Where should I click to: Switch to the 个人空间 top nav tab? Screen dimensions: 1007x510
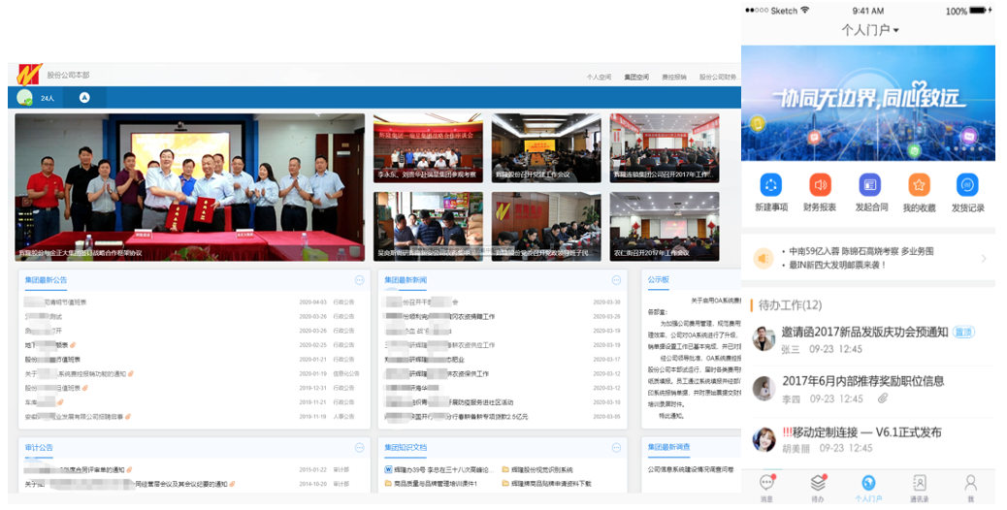point(599,77)
